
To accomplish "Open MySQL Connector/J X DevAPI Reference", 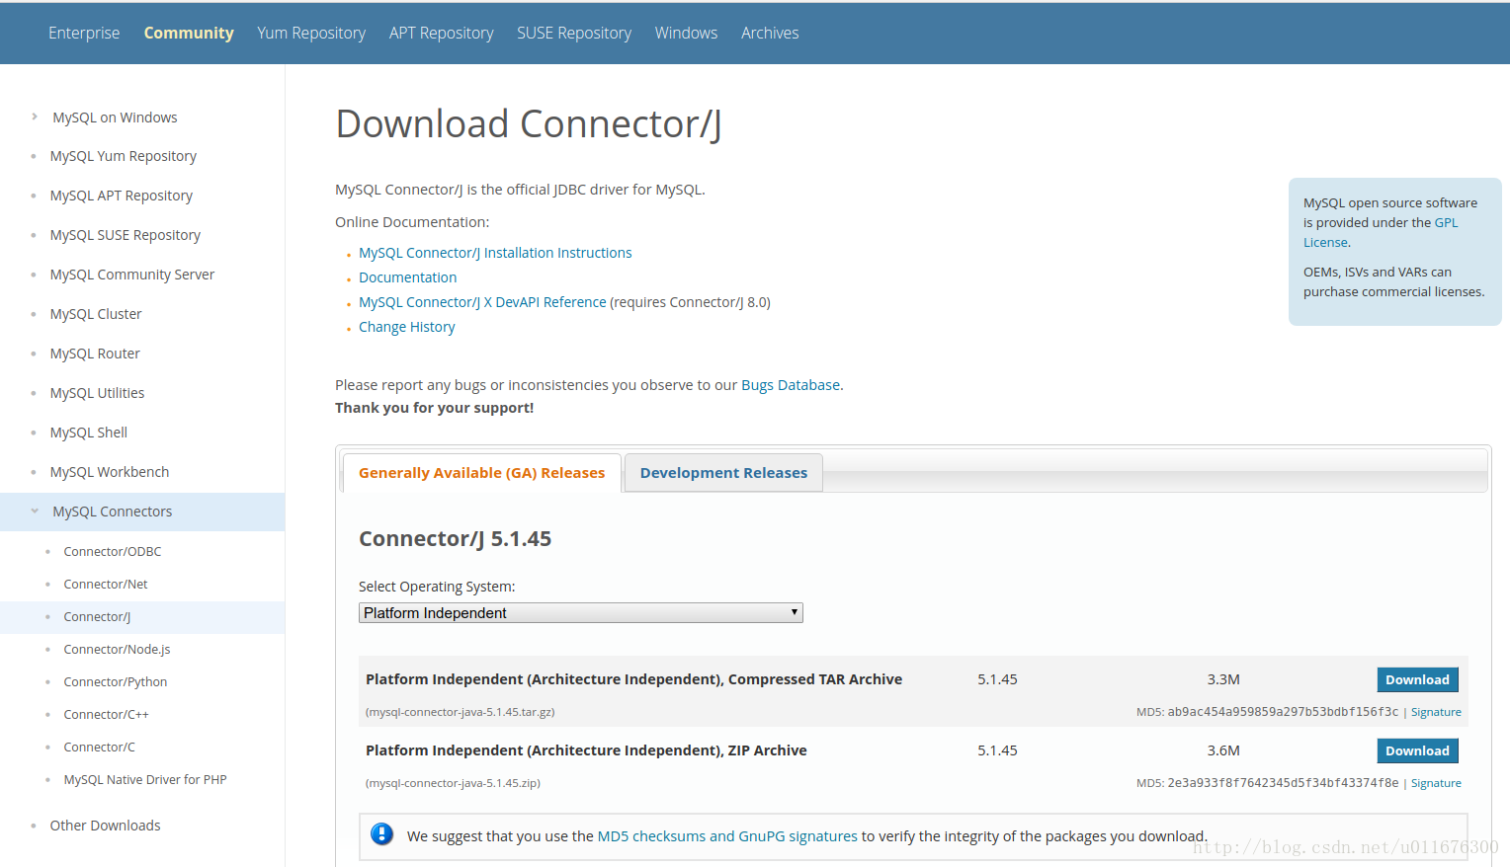I will pyautogui.click(x=482, y=302).
